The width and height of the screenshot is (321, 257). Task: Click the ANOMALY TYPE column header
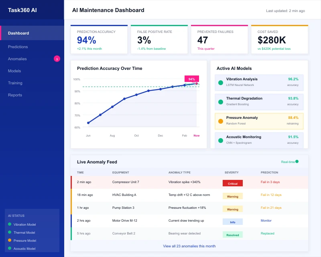click(x=179, y=172)
